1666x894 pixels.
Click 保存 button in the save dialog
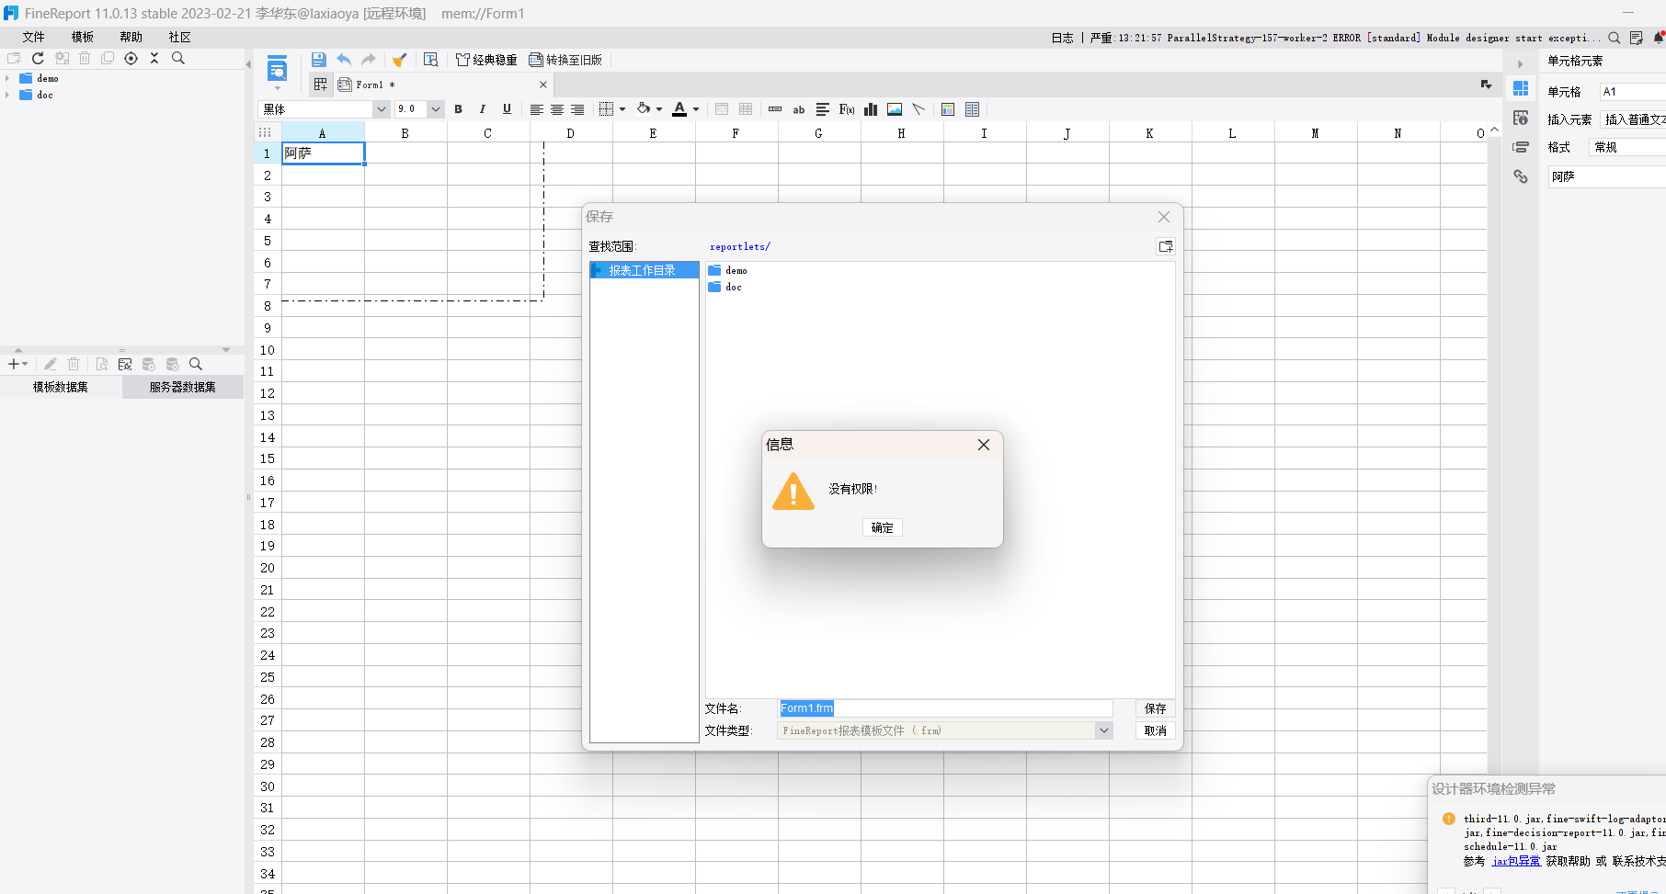coord(1155,708)
